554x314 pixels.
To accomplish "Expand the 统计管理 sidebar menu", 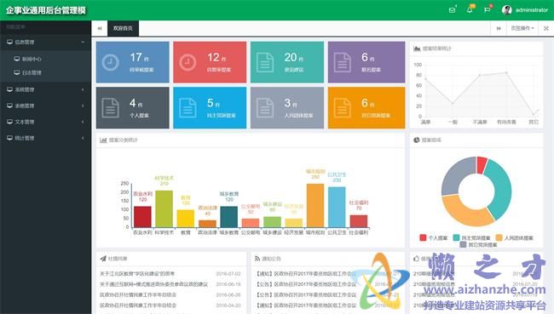I will [45, 138].
